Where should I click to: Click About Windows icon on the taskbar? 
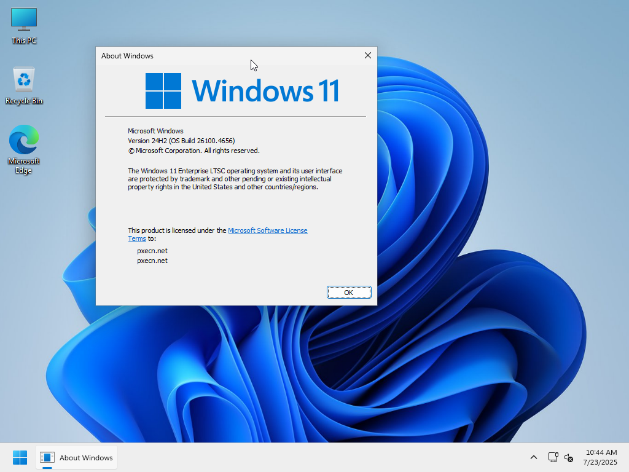[76, 457]
